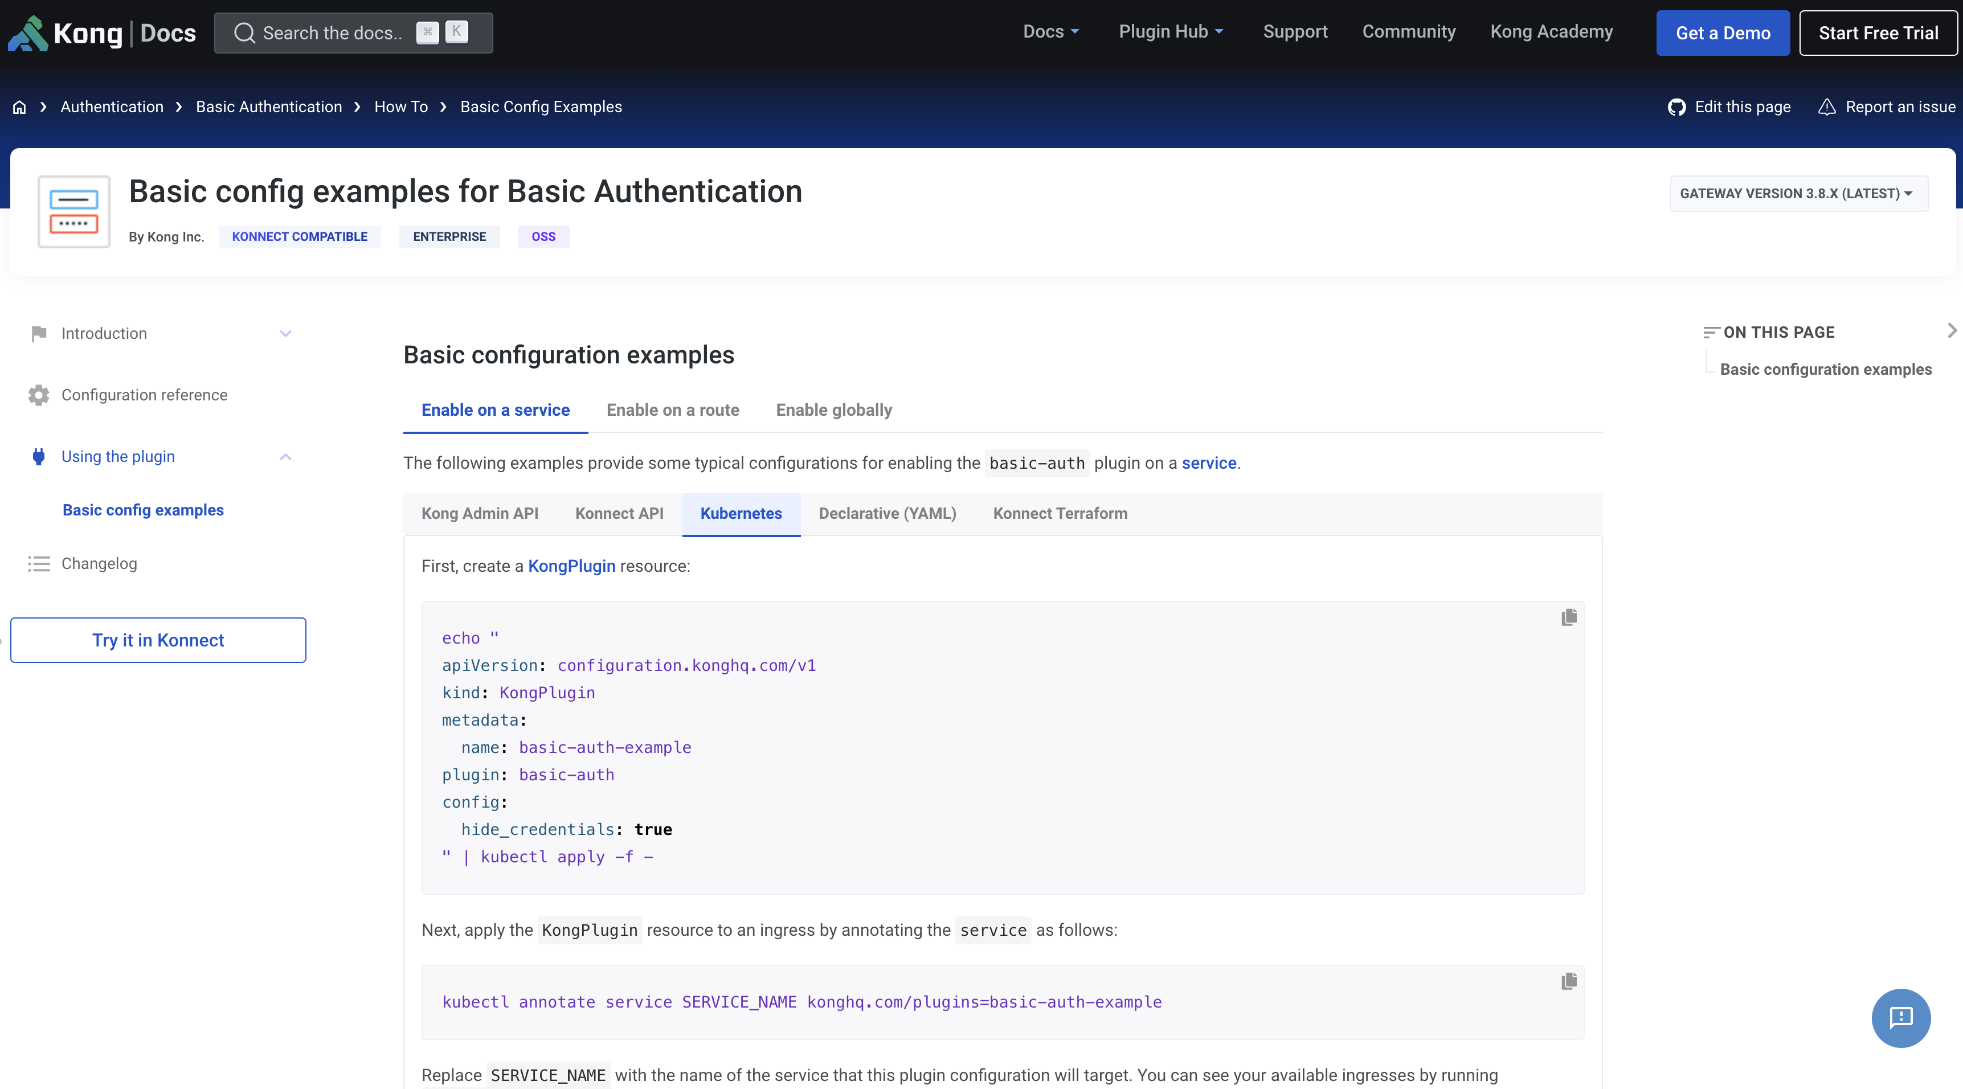Click the Configuration reference gear icon
Screen dimensions: 1963x1089
tap(39, 395)
